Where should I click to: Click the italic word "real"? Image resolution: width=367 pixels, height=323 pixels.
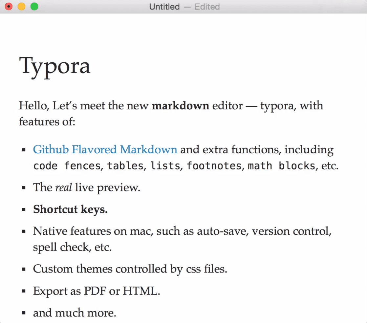click(63, 188)
